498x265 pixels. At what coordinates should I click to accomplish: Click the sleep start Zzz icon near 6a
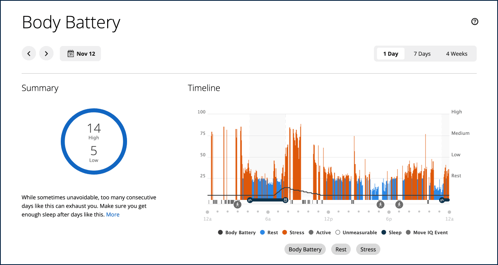pyautogui.click(x=250, y=200)
